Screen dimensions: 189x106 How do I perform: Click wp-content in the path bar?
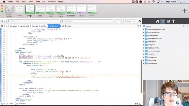click(x=24, y=26)
